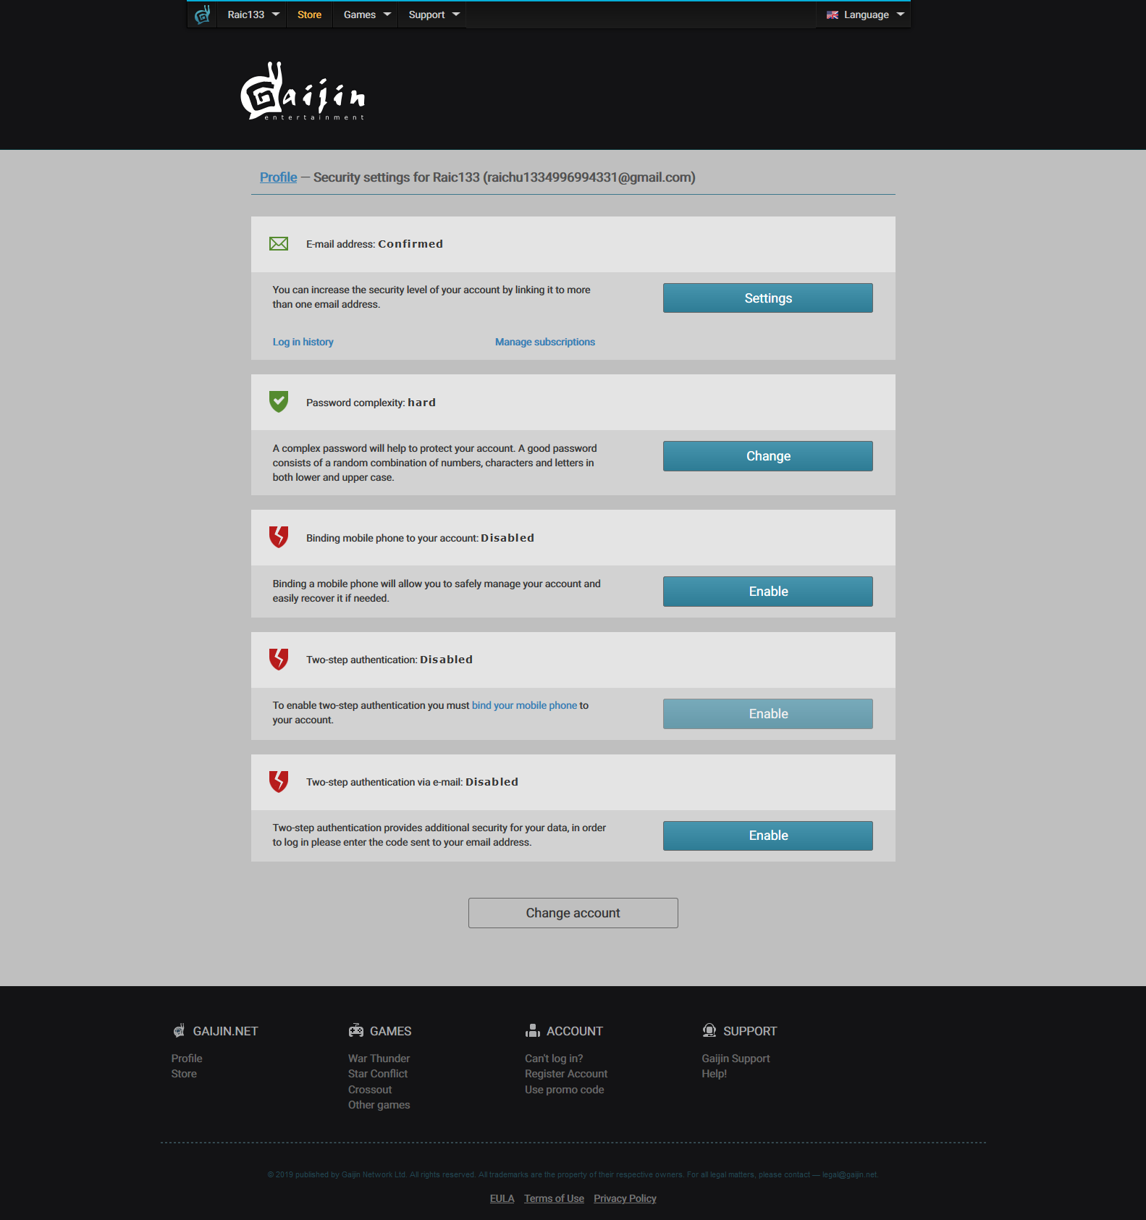Click the Gaijin snail icon in top bar

point(202,14)
